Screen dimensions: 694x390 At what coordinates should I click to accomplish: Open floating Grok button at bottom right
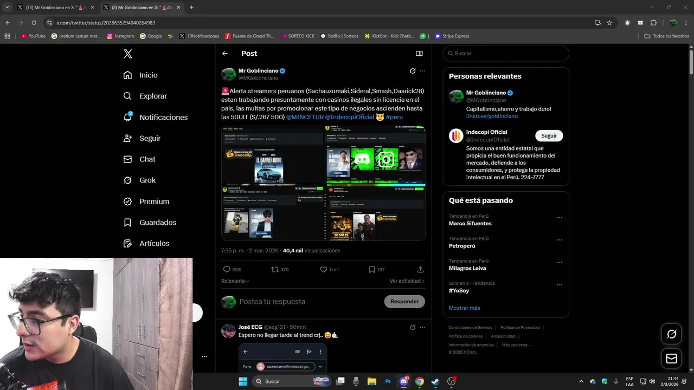671,334
